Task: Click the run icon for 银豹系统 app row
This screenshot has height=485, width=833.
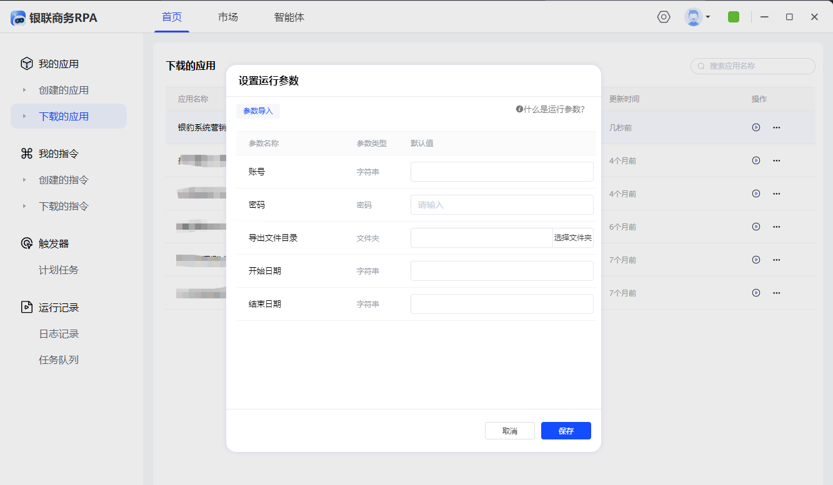Action: click(756, 127)
